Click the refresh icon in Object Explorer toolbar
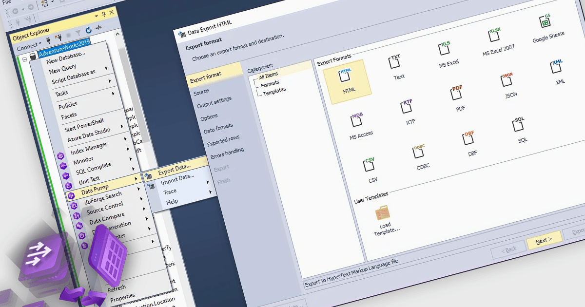This screenshot has height=307, width=585. tap(89, 30)
